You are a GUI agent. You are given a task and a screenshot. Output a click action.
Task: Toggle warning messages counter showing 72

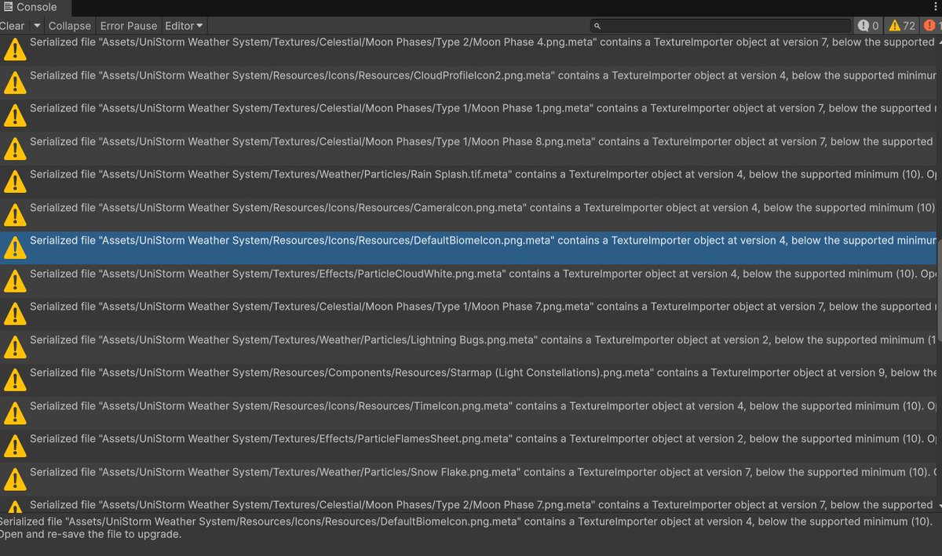pos(901,26)
